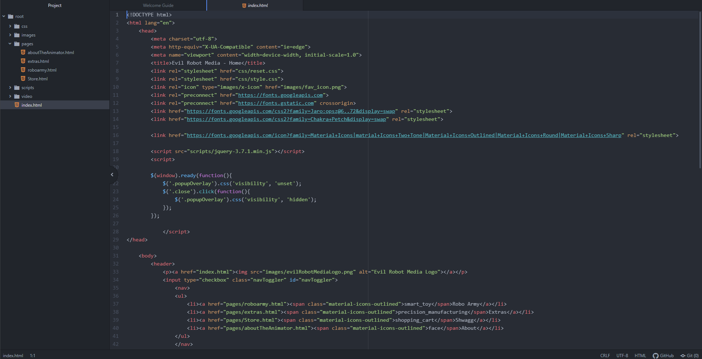This screenshot has width=702, height=359.
Task: Switch to the Welcome Guide tab
Action: pos(158,5)
